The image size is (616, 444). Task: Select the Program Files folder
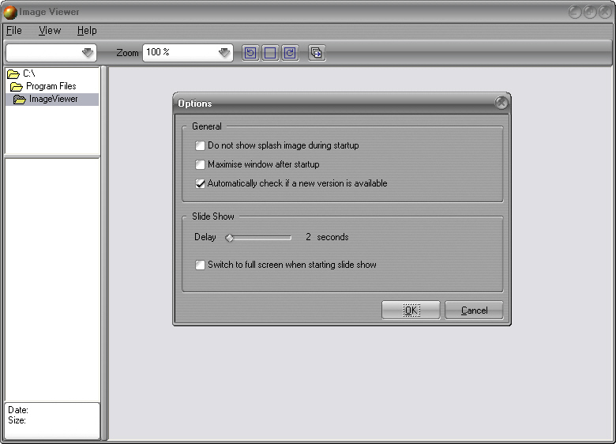(43, 86)
